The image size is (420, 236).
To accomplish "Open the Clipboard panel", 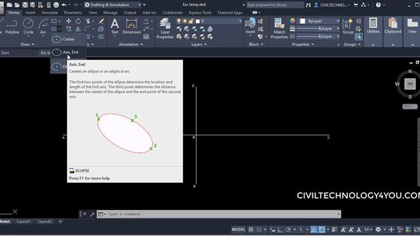I will 392,26.
